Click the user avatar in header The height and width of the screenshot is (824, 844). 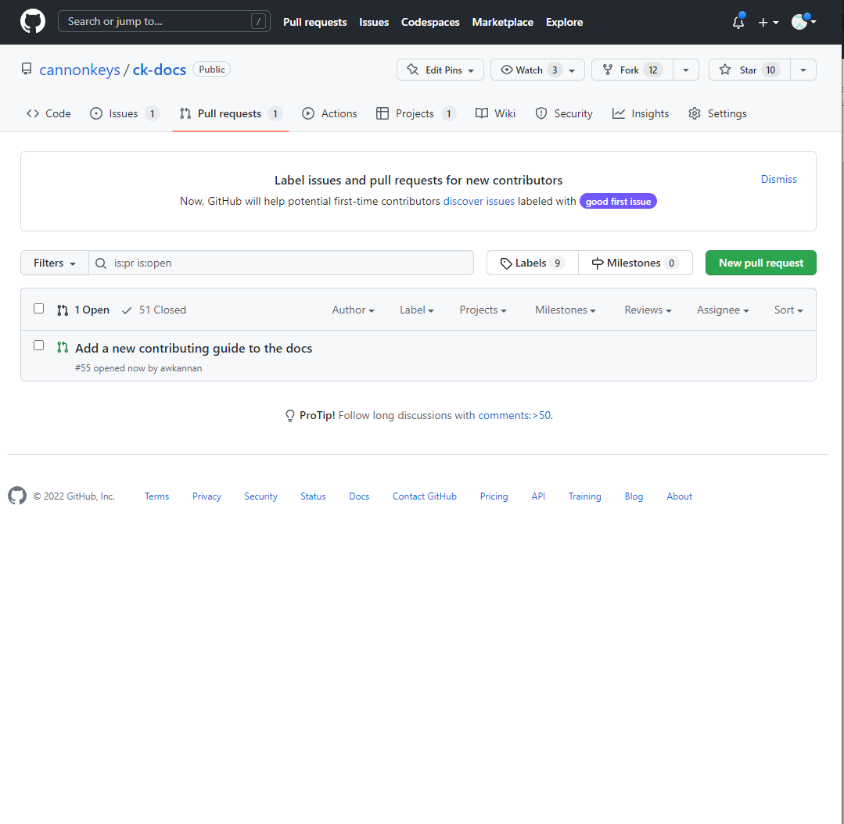(799, 22)
